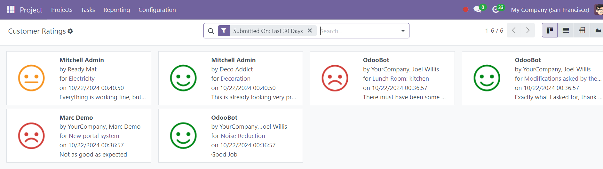603x169 pixels.
Task: Expand the search options dropdown arrow
Action: (403, 31)
